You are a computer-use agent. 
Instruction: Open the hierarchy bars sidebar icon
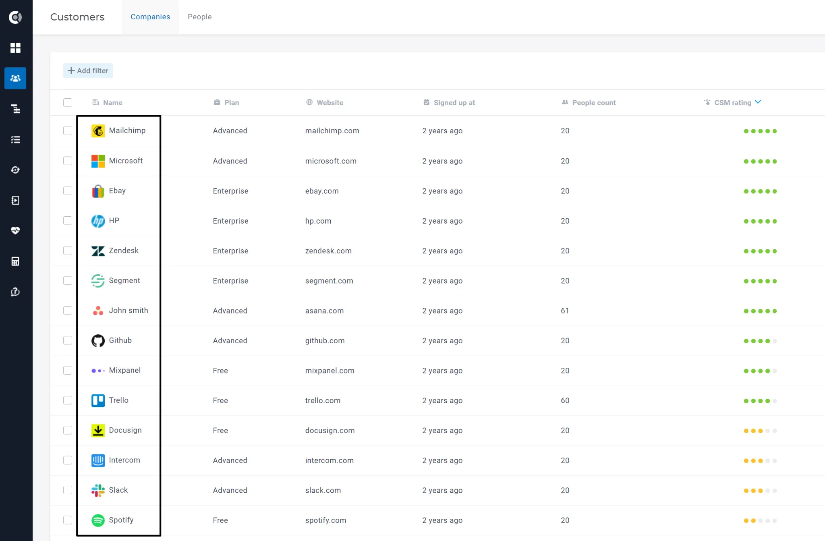pyautogui.click(x=15, y=109)
